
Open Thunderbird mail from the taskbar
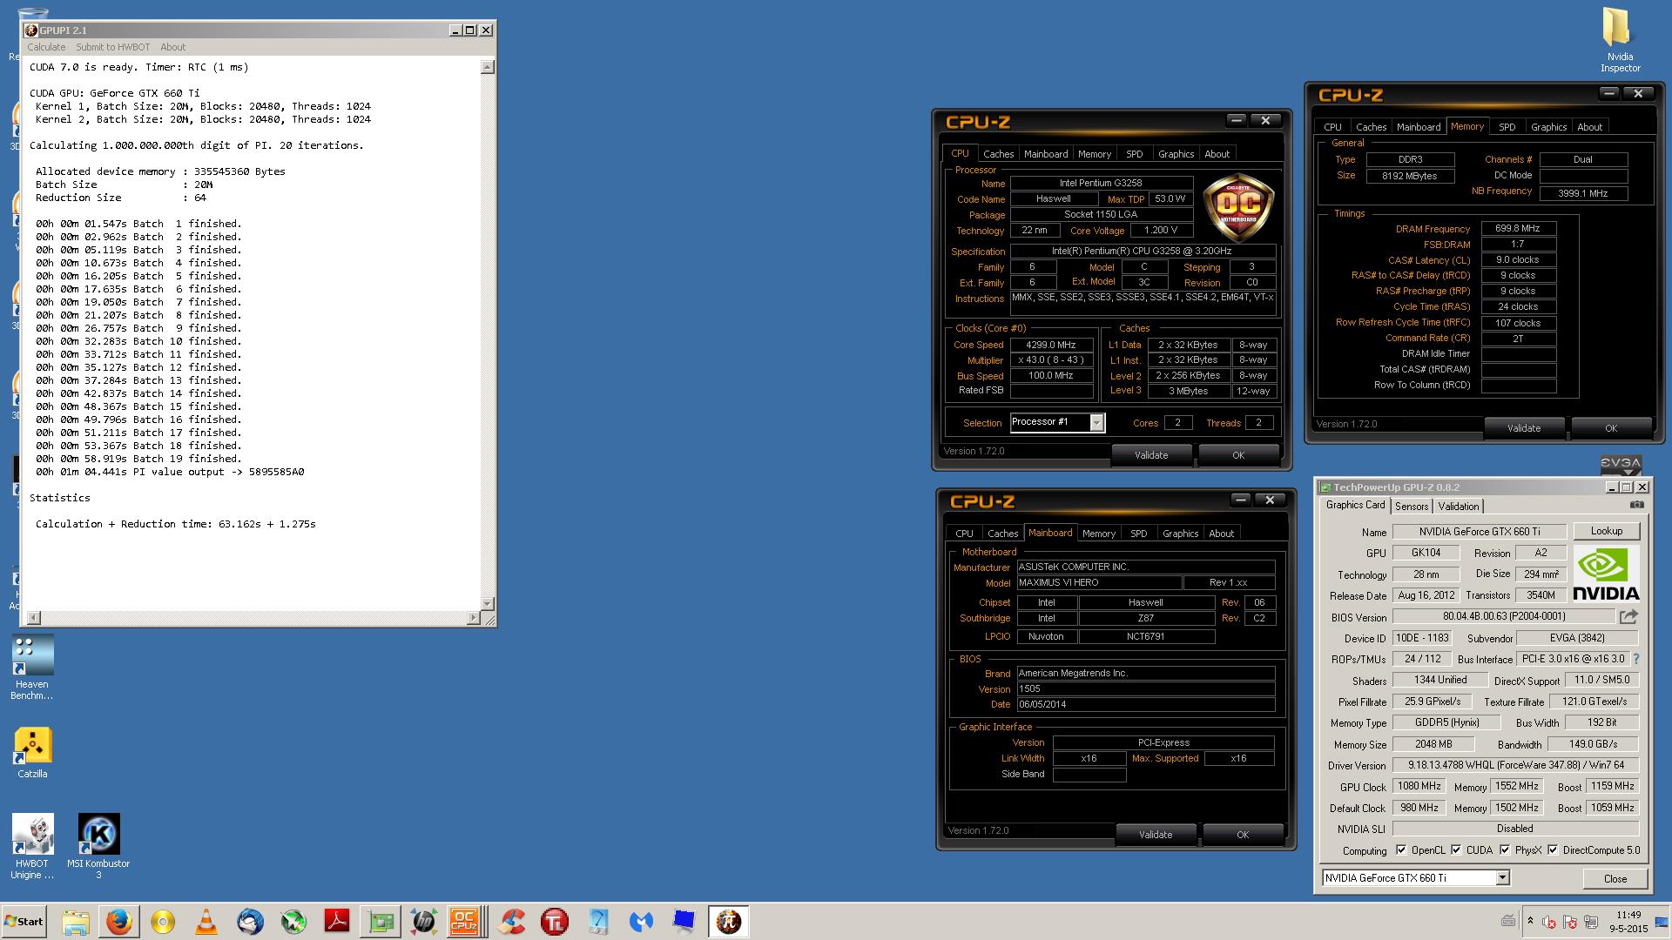coord(250,921)
